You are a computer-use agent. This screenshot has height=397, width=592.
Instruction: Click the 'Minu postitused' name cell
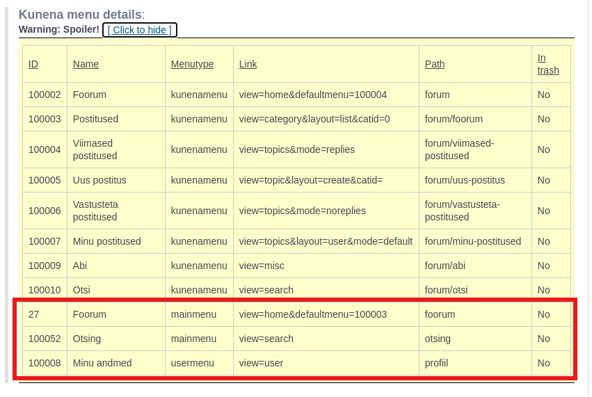pyautogui.click(x=106, y=241)
